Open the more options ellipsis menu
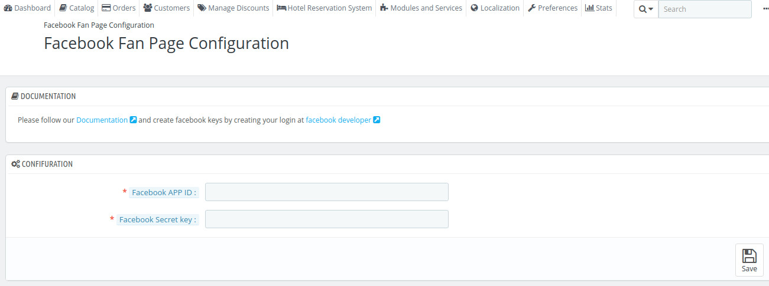Viewport: 769px width, 286px height. click(766, 9)
